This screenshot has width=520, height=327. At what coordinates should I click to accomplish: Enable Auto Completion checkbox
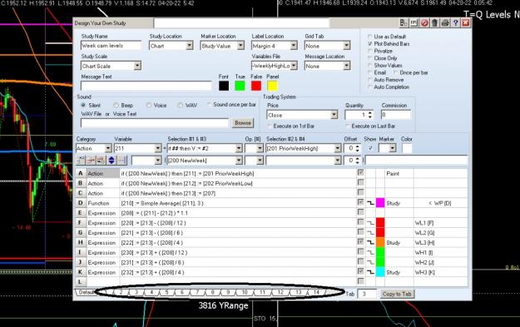point(369,87)
